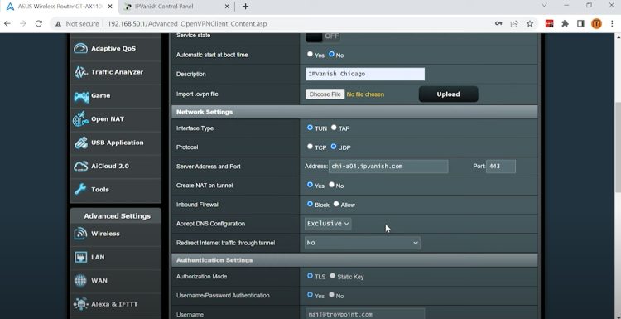
Task: Open Alexa & IFTTT menu item
Action: [115, 304]
